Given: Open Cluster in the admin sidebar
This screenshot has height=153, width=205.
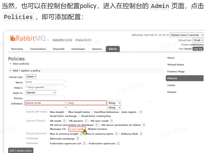Looking at the screenshot, I should [x=172, y=92].
